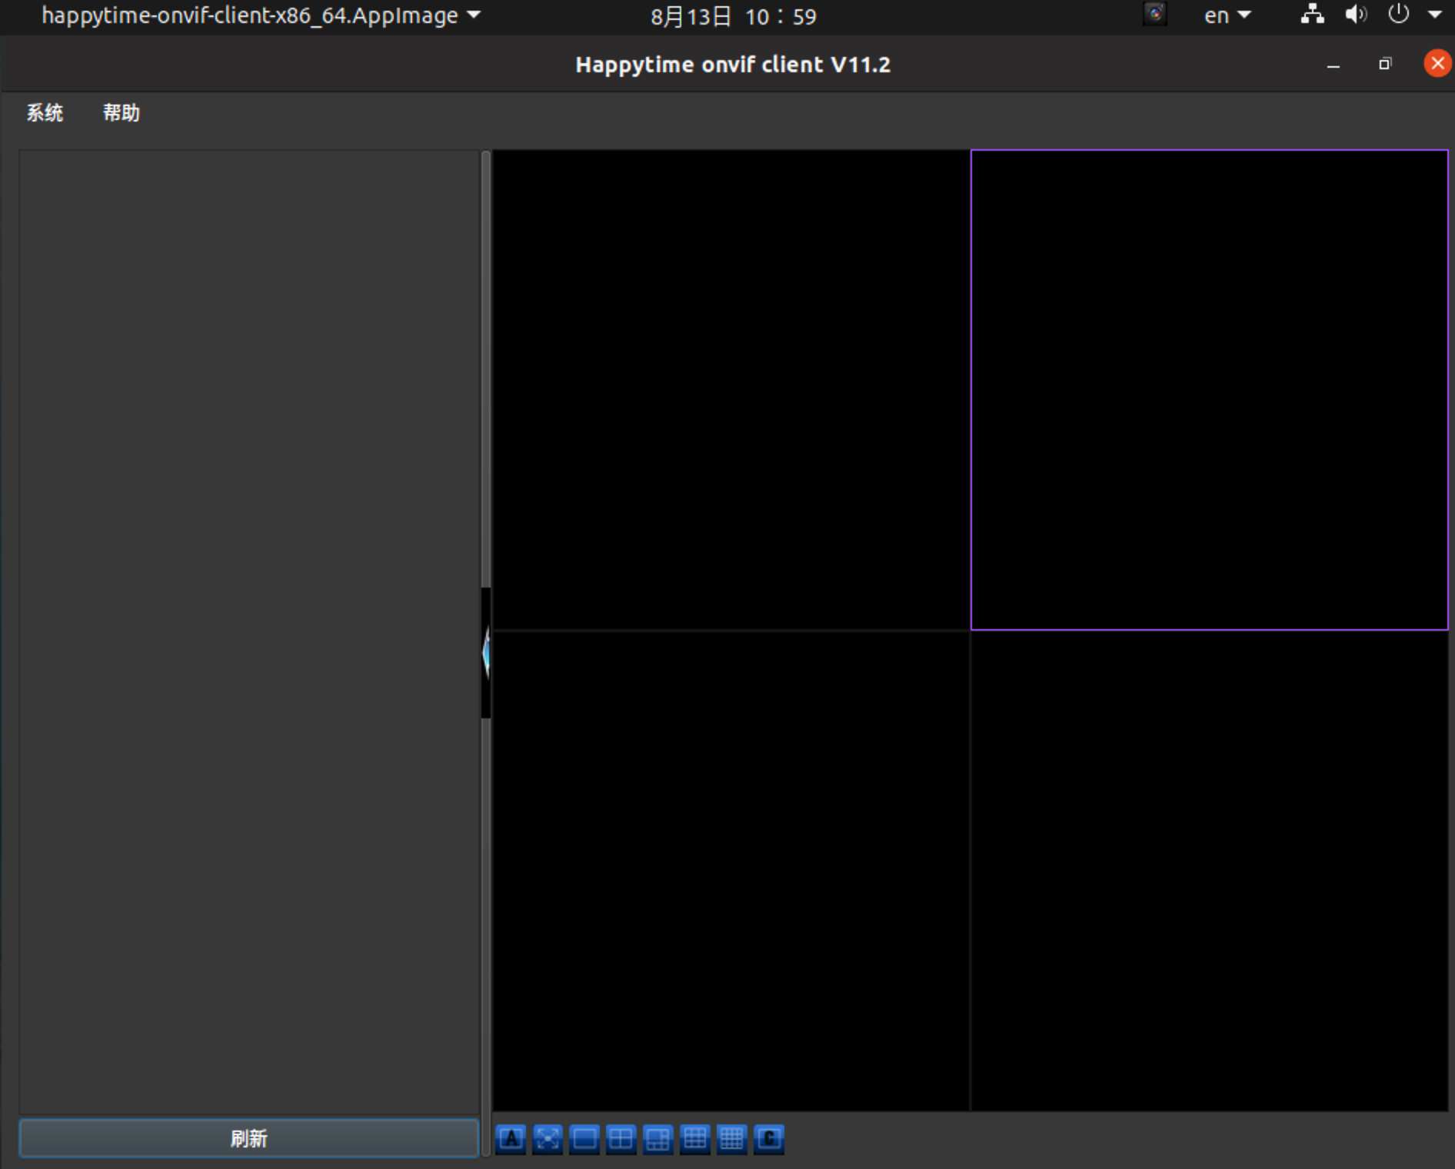Expand the system menu arrow at far right

[1435, 15]
